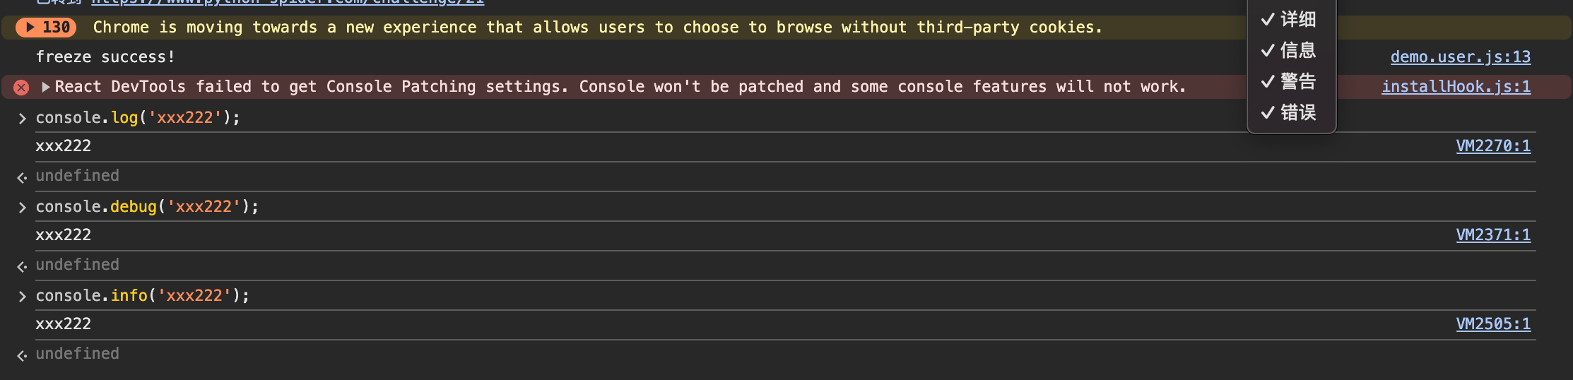The image size is (1573, 380).
Task: Follow the VM2270:1 source link
Action: 1493,146
